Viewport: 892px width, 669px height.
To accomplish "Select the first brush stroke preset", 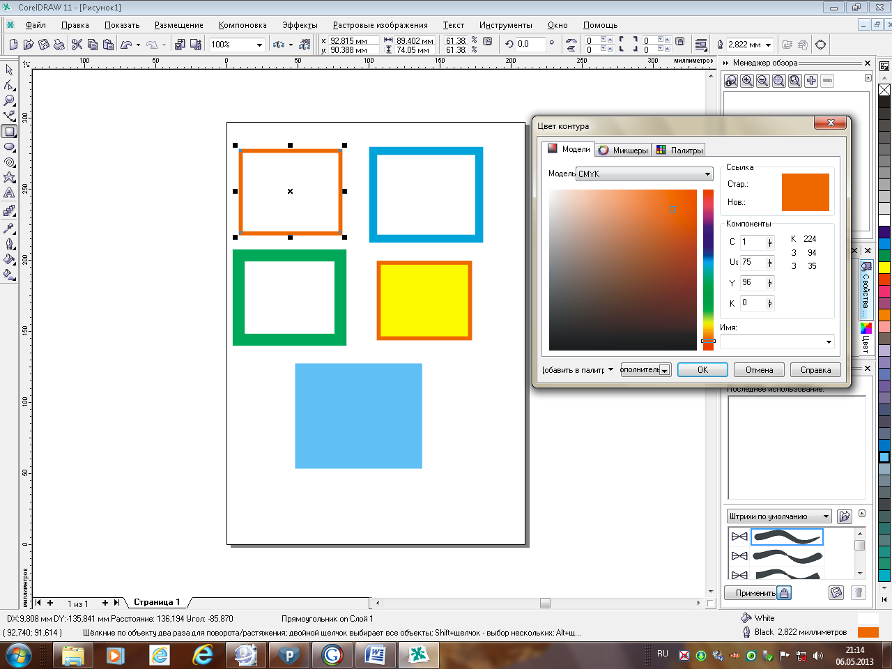I will [787, 537].
